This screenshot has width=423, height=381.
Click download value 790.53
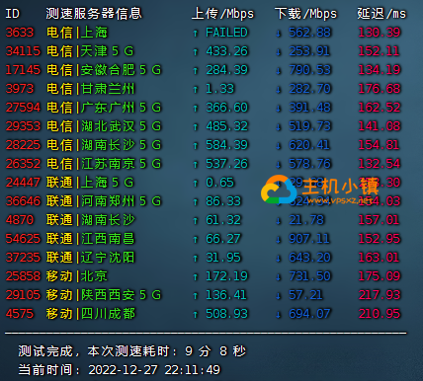pos(310,70)
